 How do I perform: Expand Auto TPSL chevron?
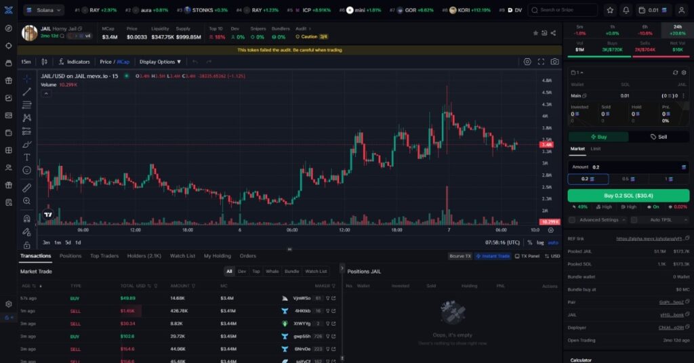pos(686,219)
